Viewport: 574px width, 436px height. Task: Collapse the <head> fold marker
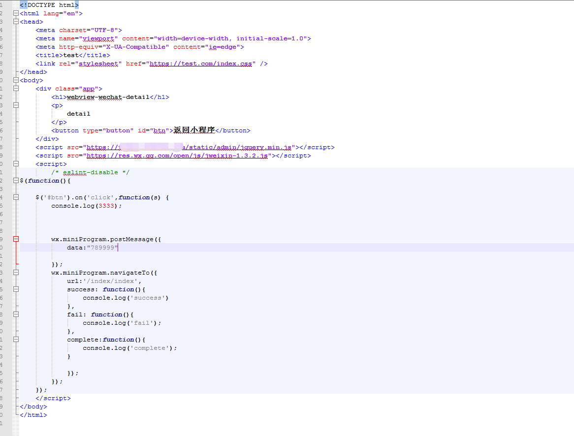(16, 22)
